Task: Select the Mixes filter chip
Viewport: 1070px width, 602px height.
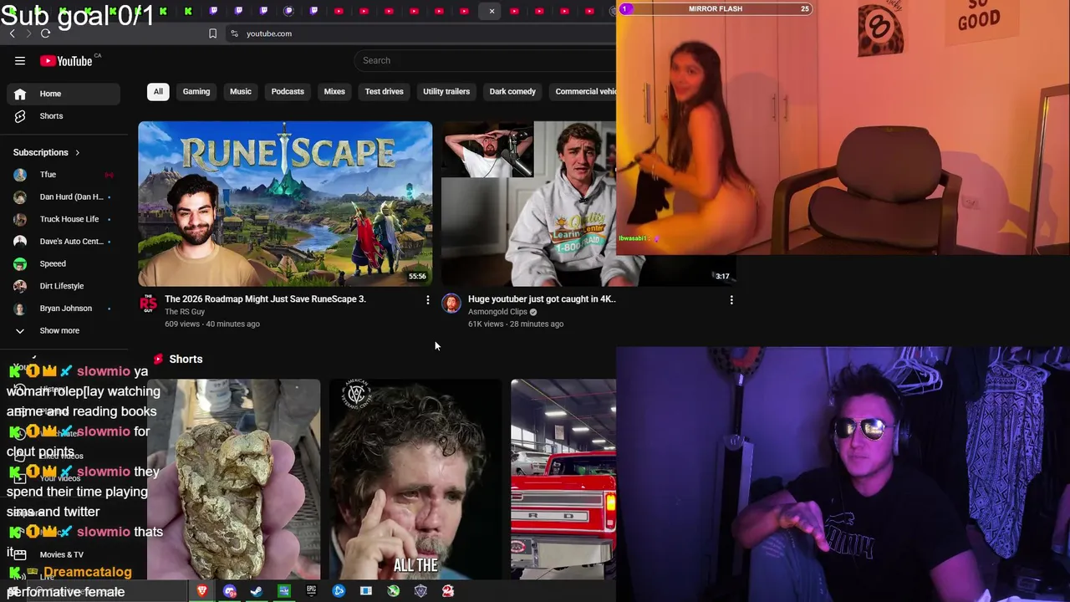Action: pyautogui.click(x=334, y=91)
